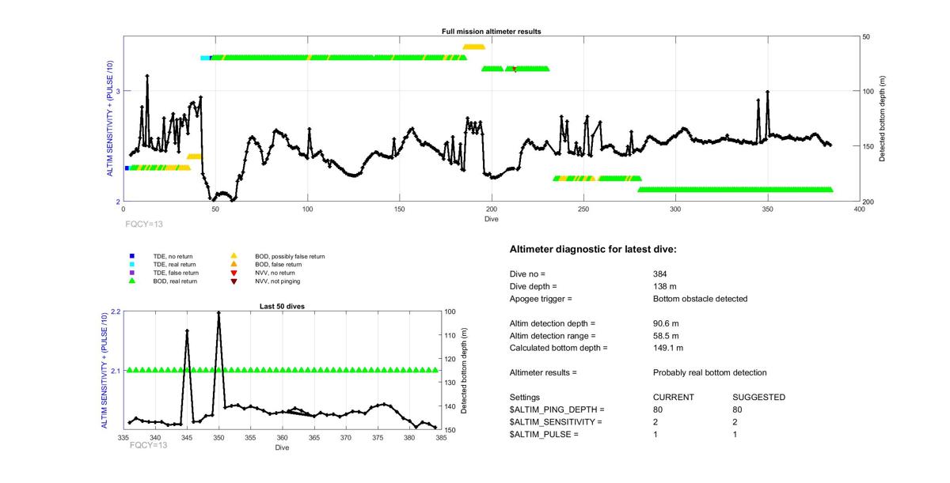This screenshot has height=483, width=950.
Task: Click the "Apogee trigger =" label
Action: [541, 299]
